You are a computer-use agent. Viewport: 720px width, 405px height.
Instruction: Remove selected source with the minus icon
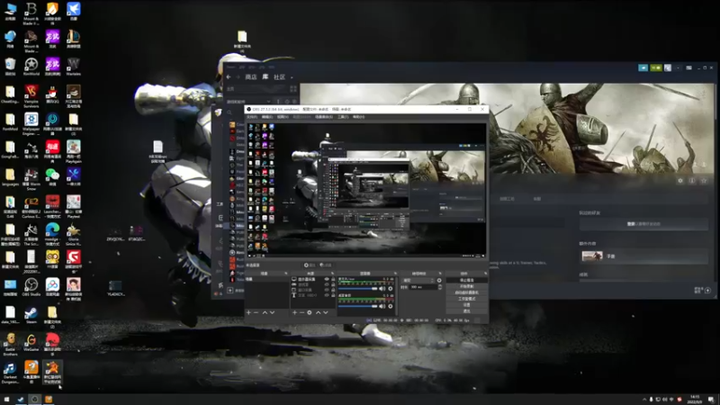tap(302, 312)
